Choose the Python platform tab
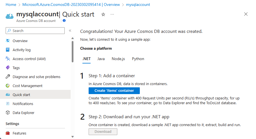This screenshot has width=256, height=139. pos(138,59)
